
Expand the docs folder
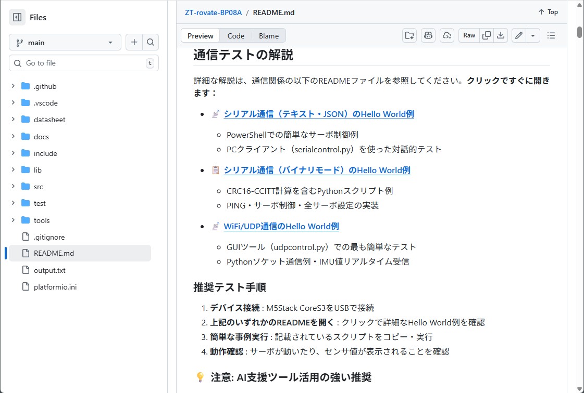(x=13, y=137)
